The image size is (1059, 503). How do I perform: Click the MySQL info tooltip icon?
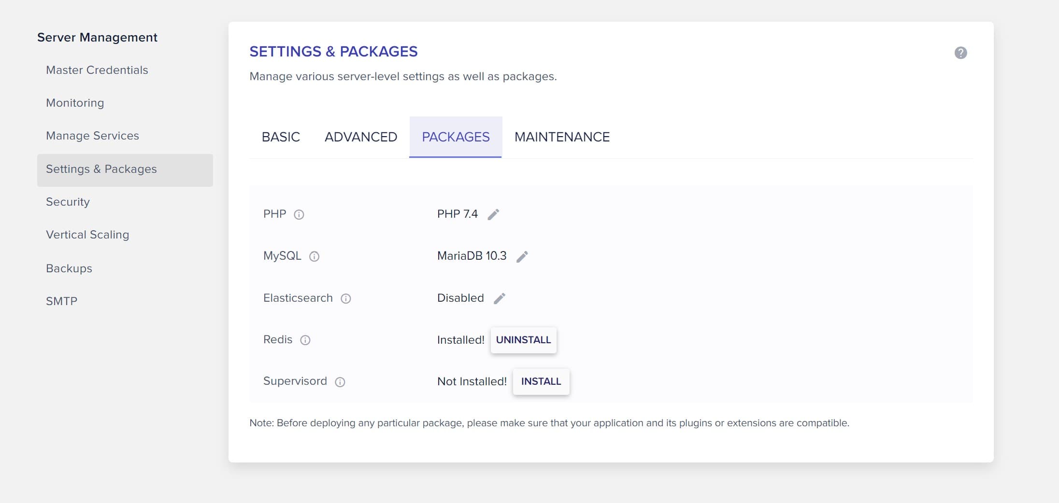(315, 256)
